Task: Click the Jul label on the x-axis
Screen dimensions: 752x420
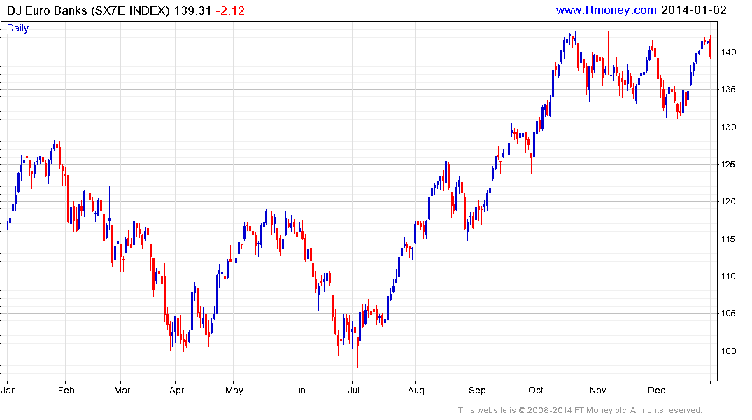Action: (353, 390)
